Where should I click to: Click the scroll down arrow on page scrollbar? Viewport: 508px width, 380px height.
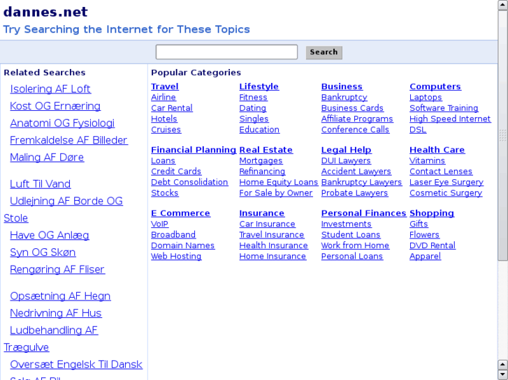click(502, 374)
